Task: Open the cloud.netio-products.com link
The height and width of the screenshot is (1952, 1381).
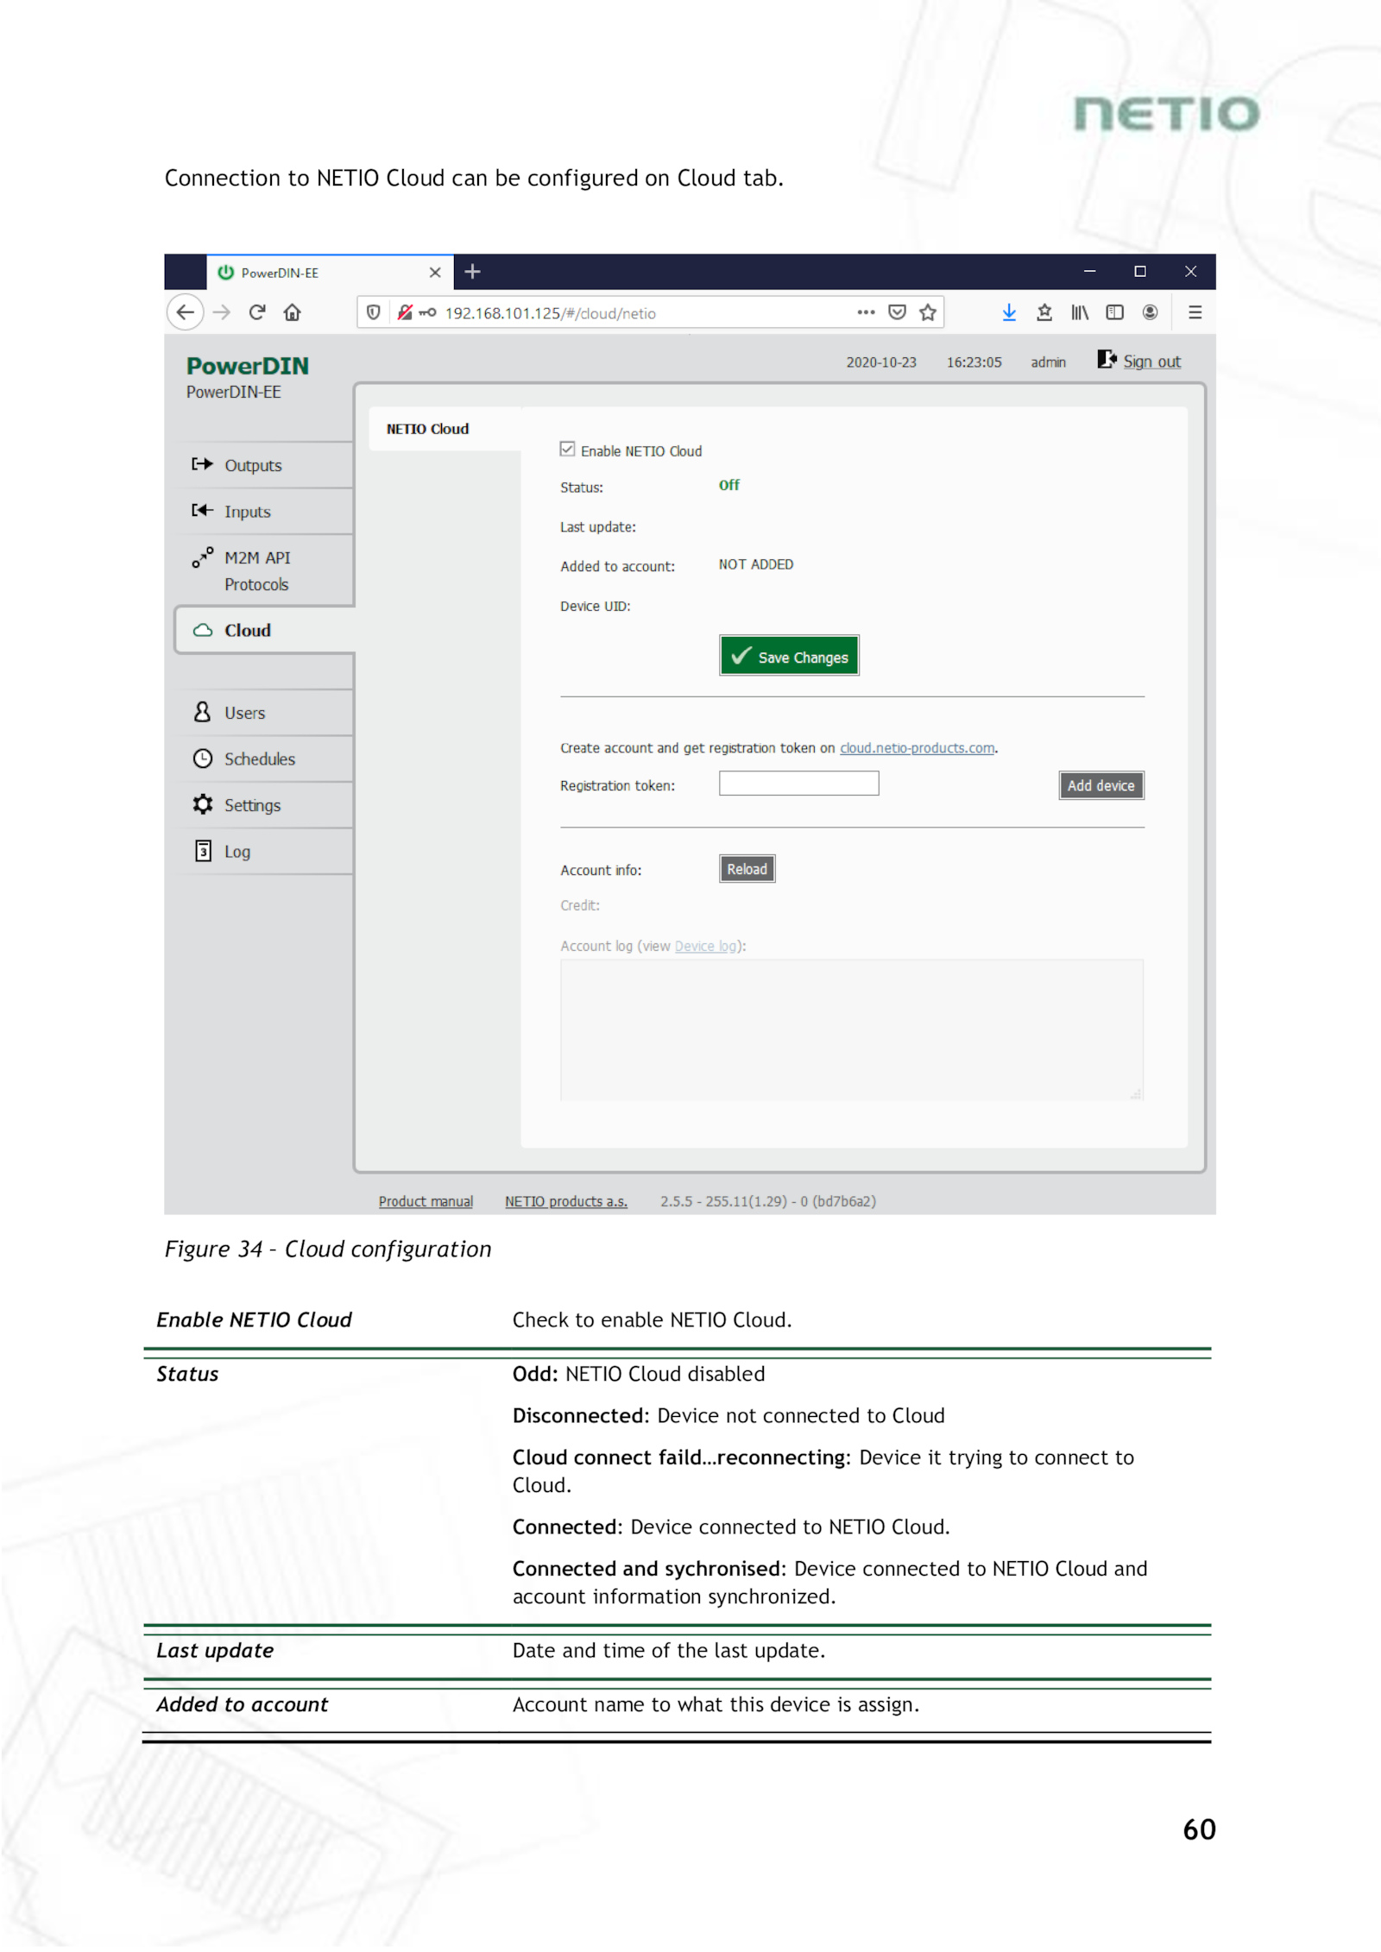Action: (x=917, y=748)
